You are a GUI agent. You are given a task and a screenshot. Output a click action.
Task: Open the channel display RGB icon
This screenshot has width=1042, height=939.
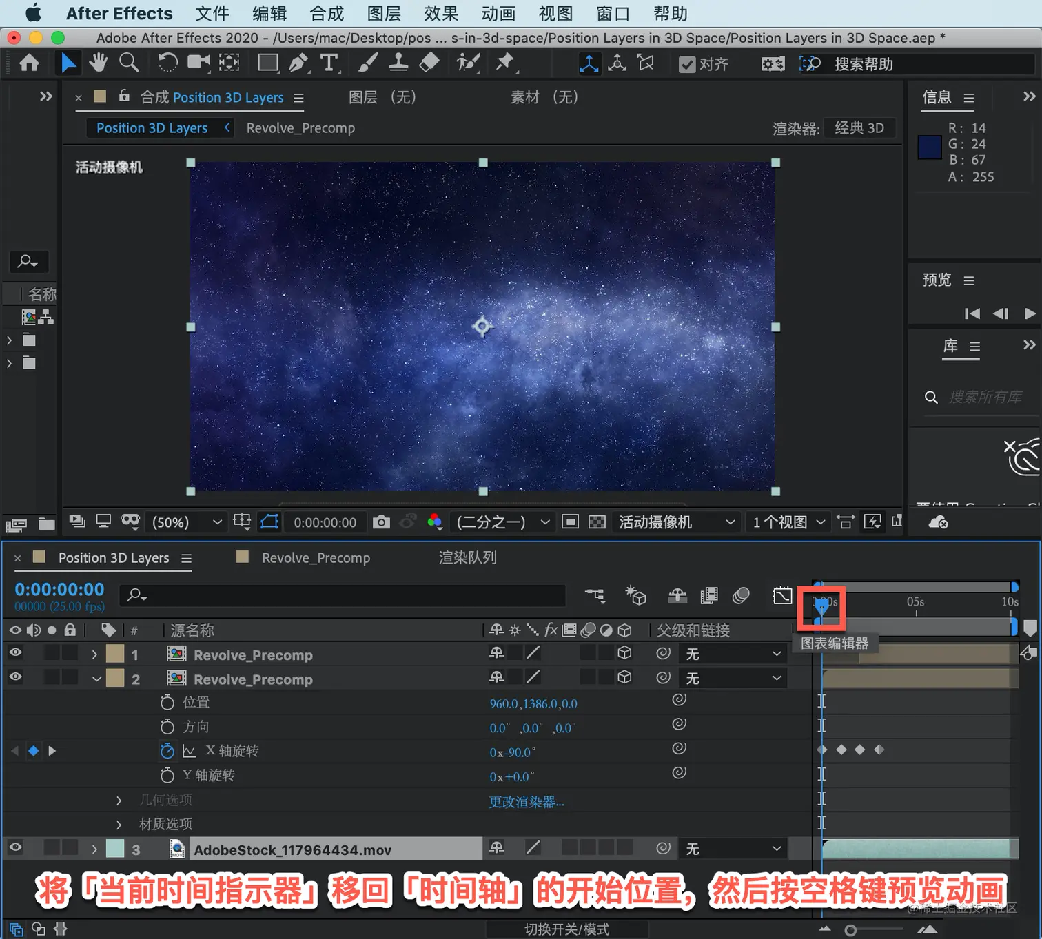point(435,522)
